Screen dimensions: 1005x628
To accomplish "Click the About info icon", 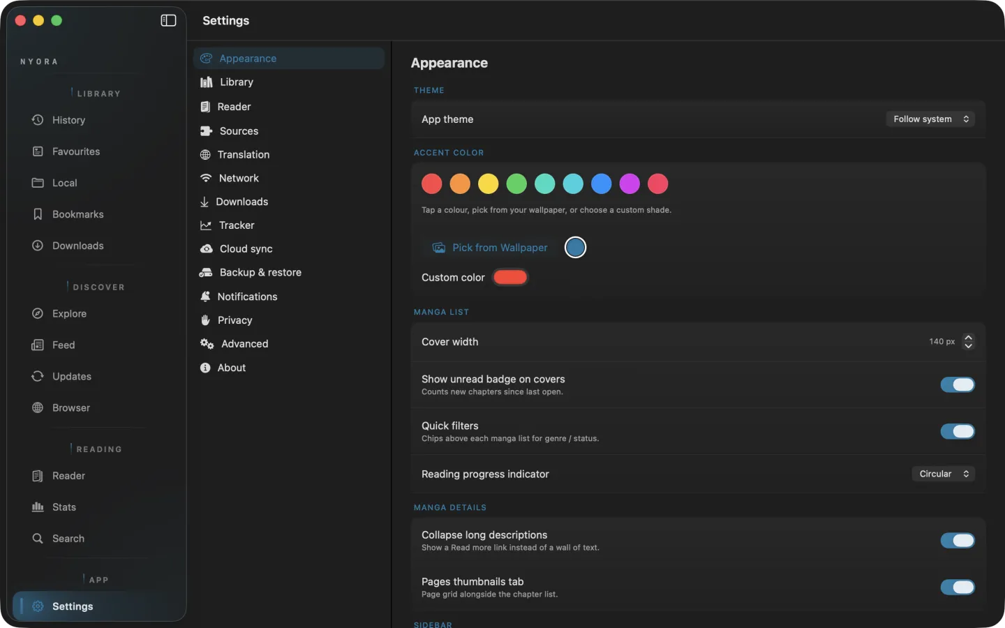I will pos(205,368).
